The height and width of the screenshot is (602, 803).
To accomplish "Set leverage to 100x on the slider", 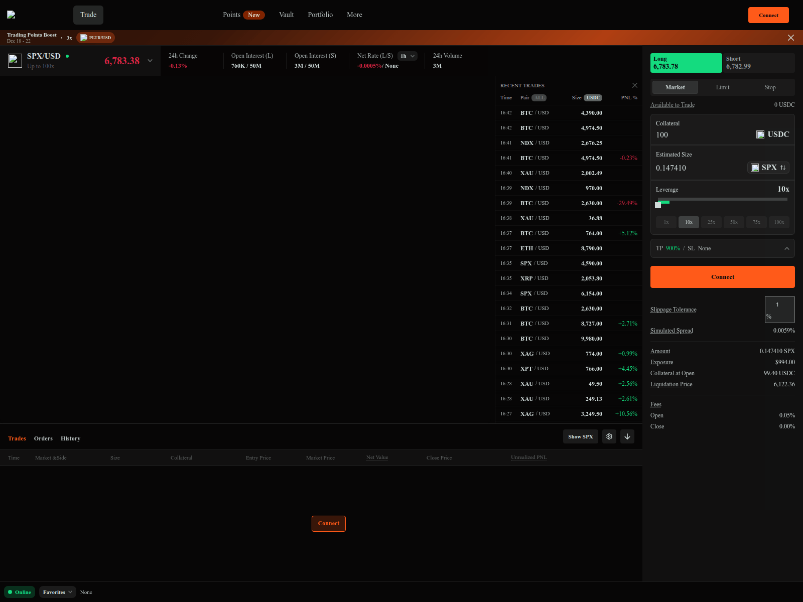I will pyautogui.click(x=779, y=222).
